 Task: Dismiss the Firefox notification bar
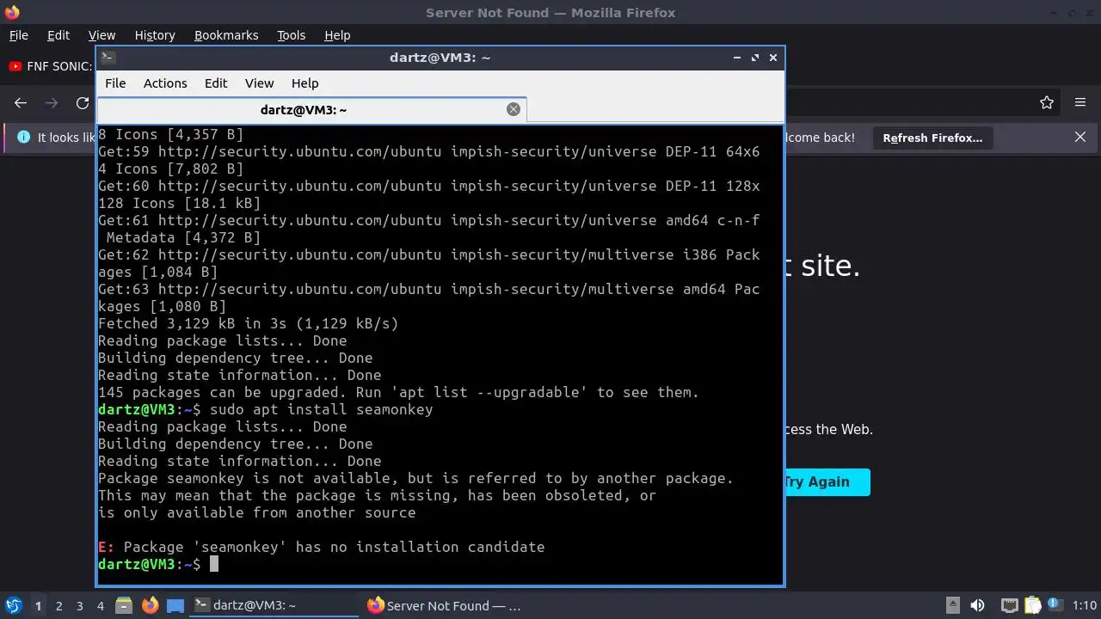pyautogui.click(x=1080, y=137)
